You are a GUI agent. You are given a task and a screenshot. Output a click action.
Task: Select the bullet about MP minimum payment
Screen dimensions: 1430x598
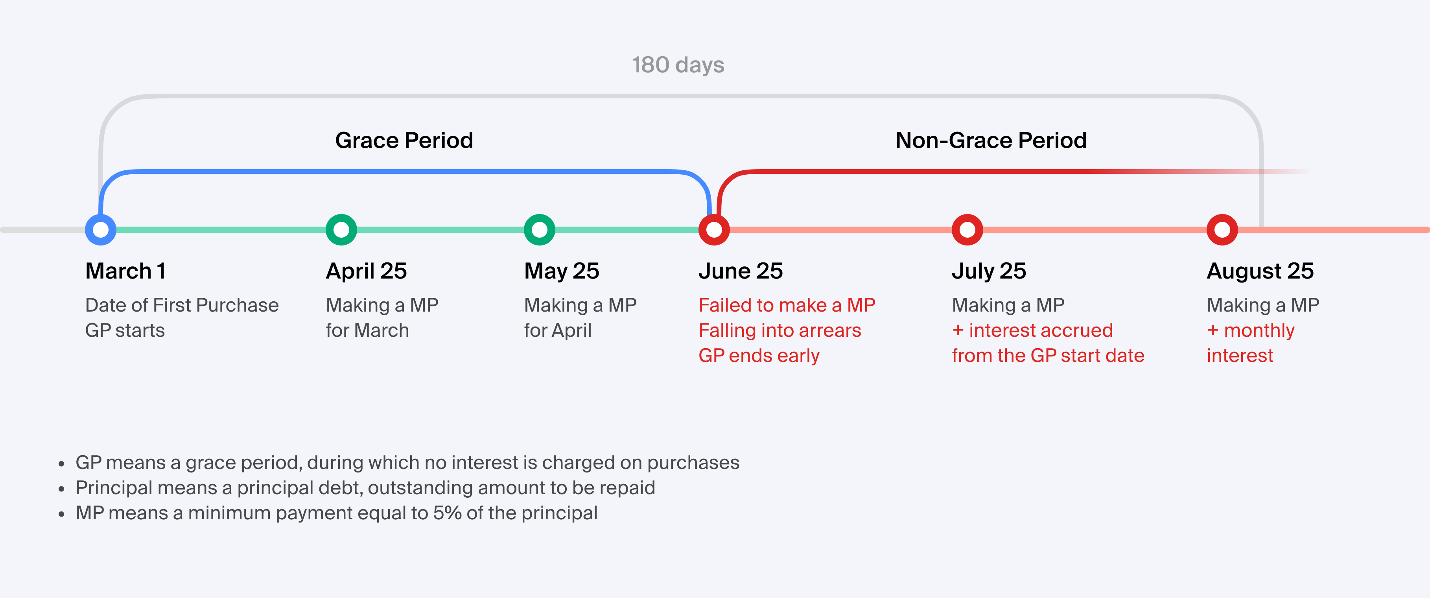[x=336, y=513]
